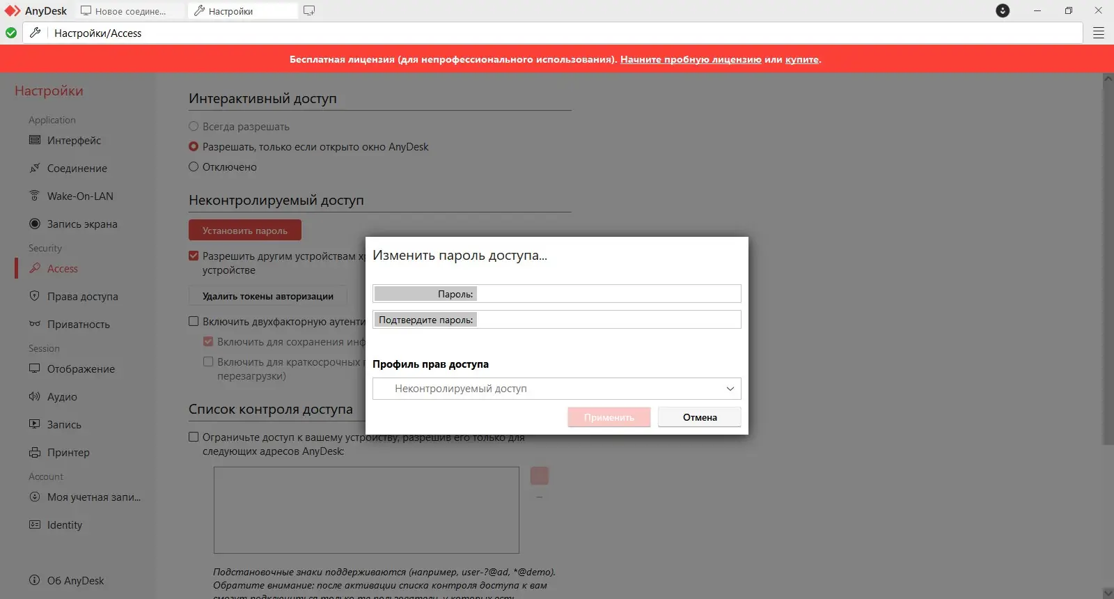
Task: Switch to the Настройки tab
Action: click(x=243, y=11)
